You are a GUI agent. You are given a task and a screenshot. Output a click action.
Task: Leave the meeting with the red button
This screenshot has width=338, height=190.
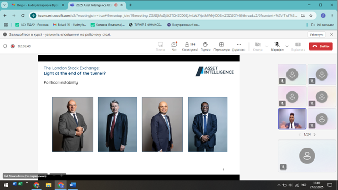coord(321,46)
